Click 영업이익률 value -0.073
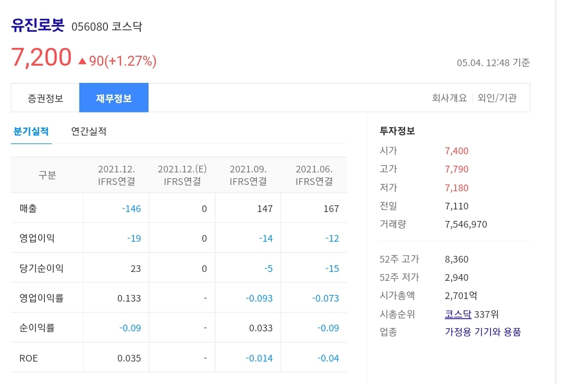This screenshot has width=563, height=384. [x=325, y=299]
